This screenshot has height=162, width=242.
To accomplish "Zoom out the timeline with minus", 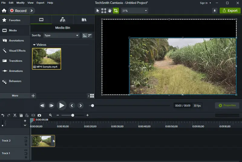I will click(x=58, y=115).
